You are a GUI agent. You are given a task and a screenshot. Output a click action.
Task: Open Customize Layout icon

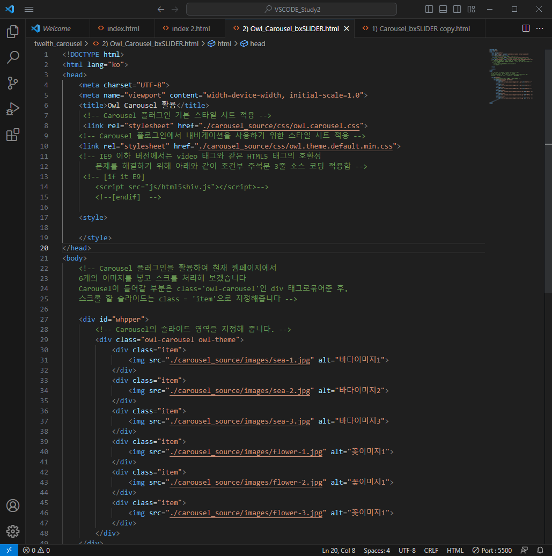pos(471,9)
